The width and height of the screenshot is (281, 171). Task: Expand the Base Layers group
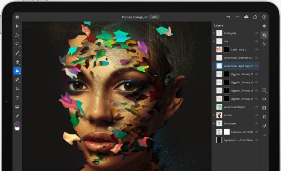click(214, 124)
